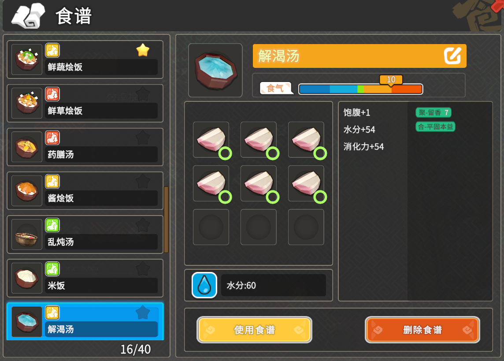This screenshot has height=361, width=504.
Task: Click the yellow buff icon on 鲜蔬烩饭
Action: click(52, 50)
